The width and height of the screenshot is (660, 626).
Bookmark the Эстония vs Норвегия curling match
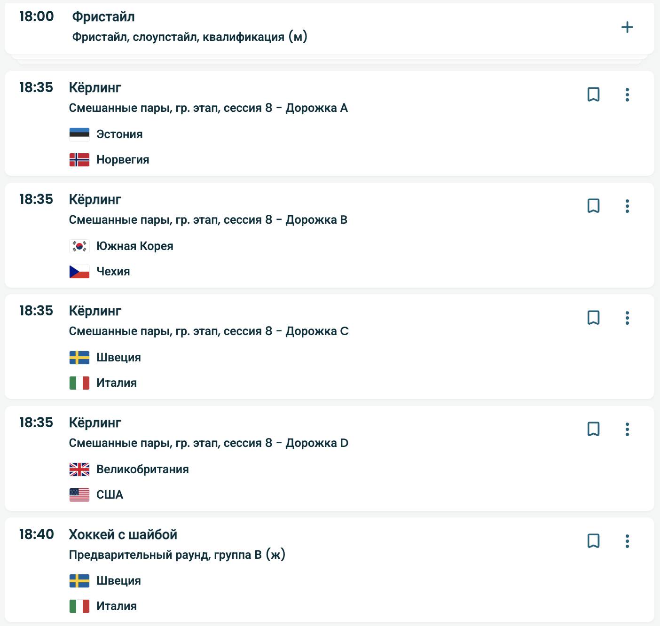[593, 94]
